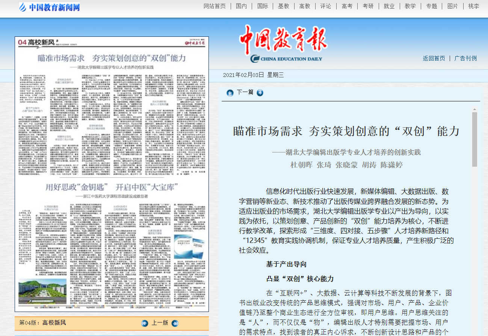
Task: Open the 高考 navigation item
Action: click(347, 6)
